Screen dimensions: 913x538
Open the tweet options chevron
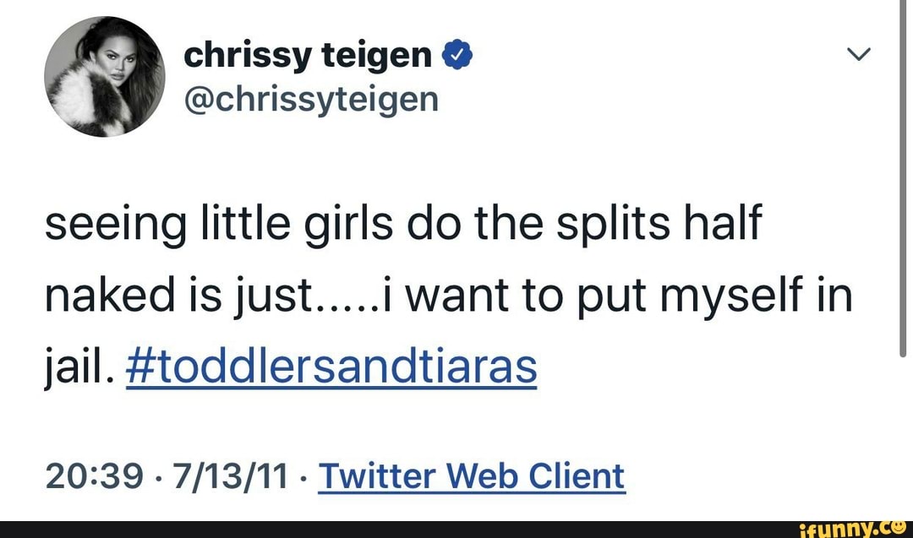pyautogui.click(x=858, y=57)
